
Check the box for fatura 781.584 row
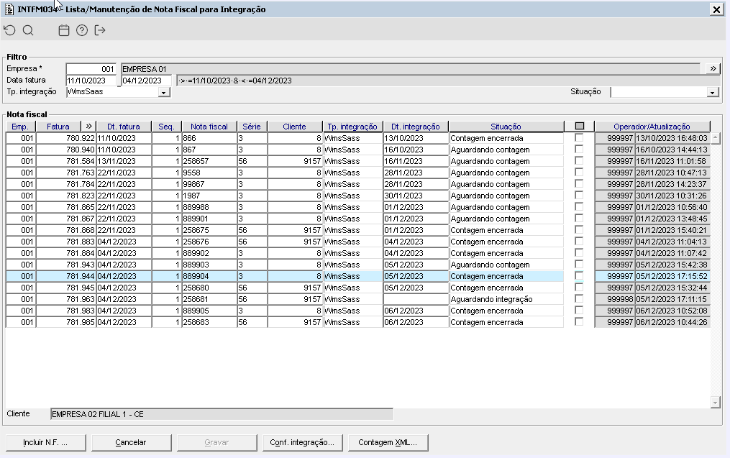(579, 160)
